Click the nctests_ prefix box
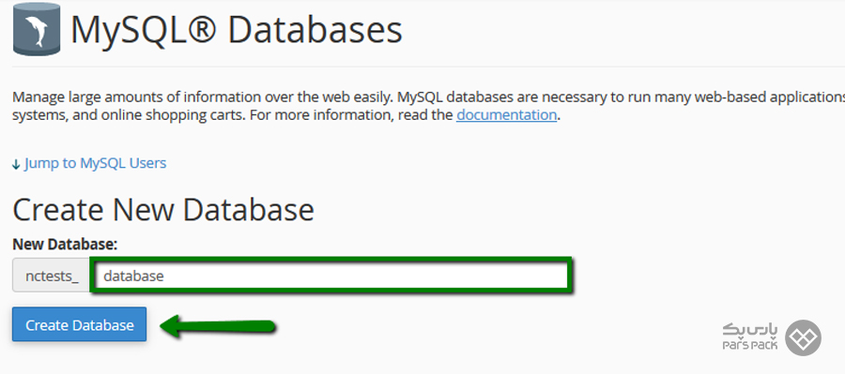845x374 pixels. 52,277
